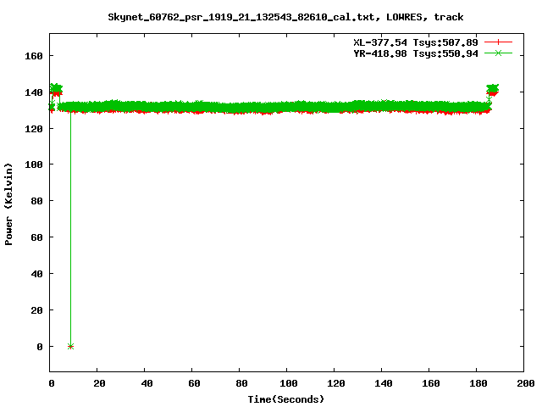Screen dimensions: 542x407
Task: Click the Time(Seconds) x-axis label
Action: pyautogui.click(x=286, y=399)
